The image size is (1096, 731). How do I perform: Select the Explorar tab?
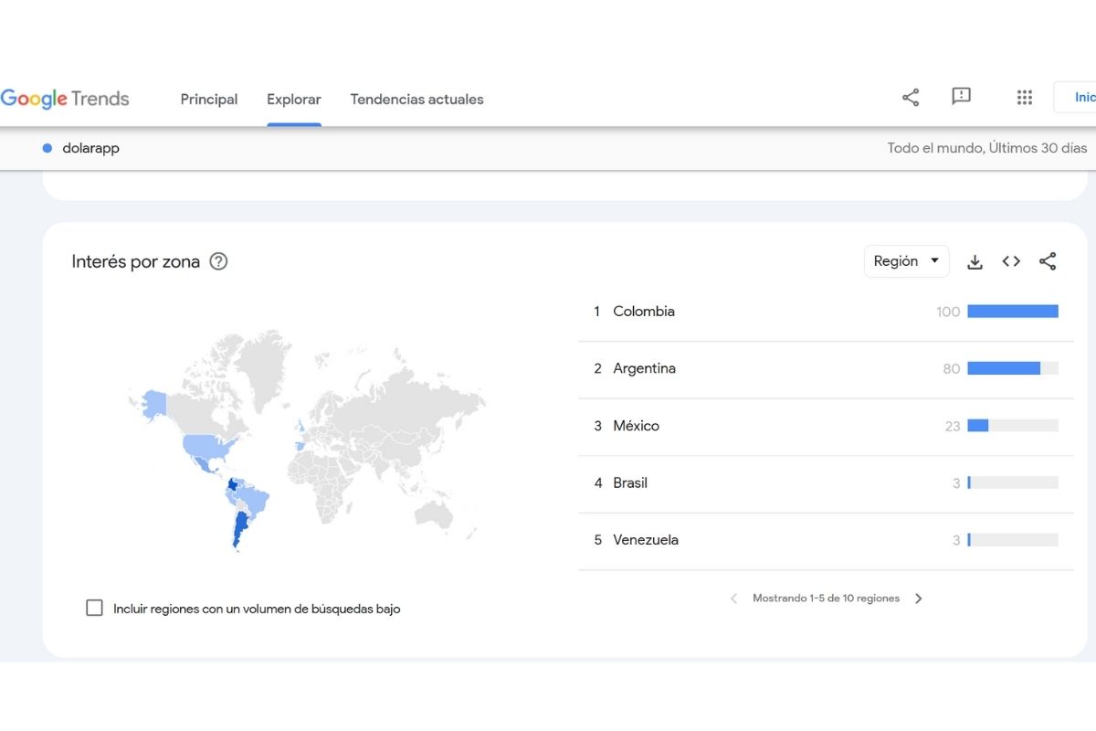coord(294,99)
